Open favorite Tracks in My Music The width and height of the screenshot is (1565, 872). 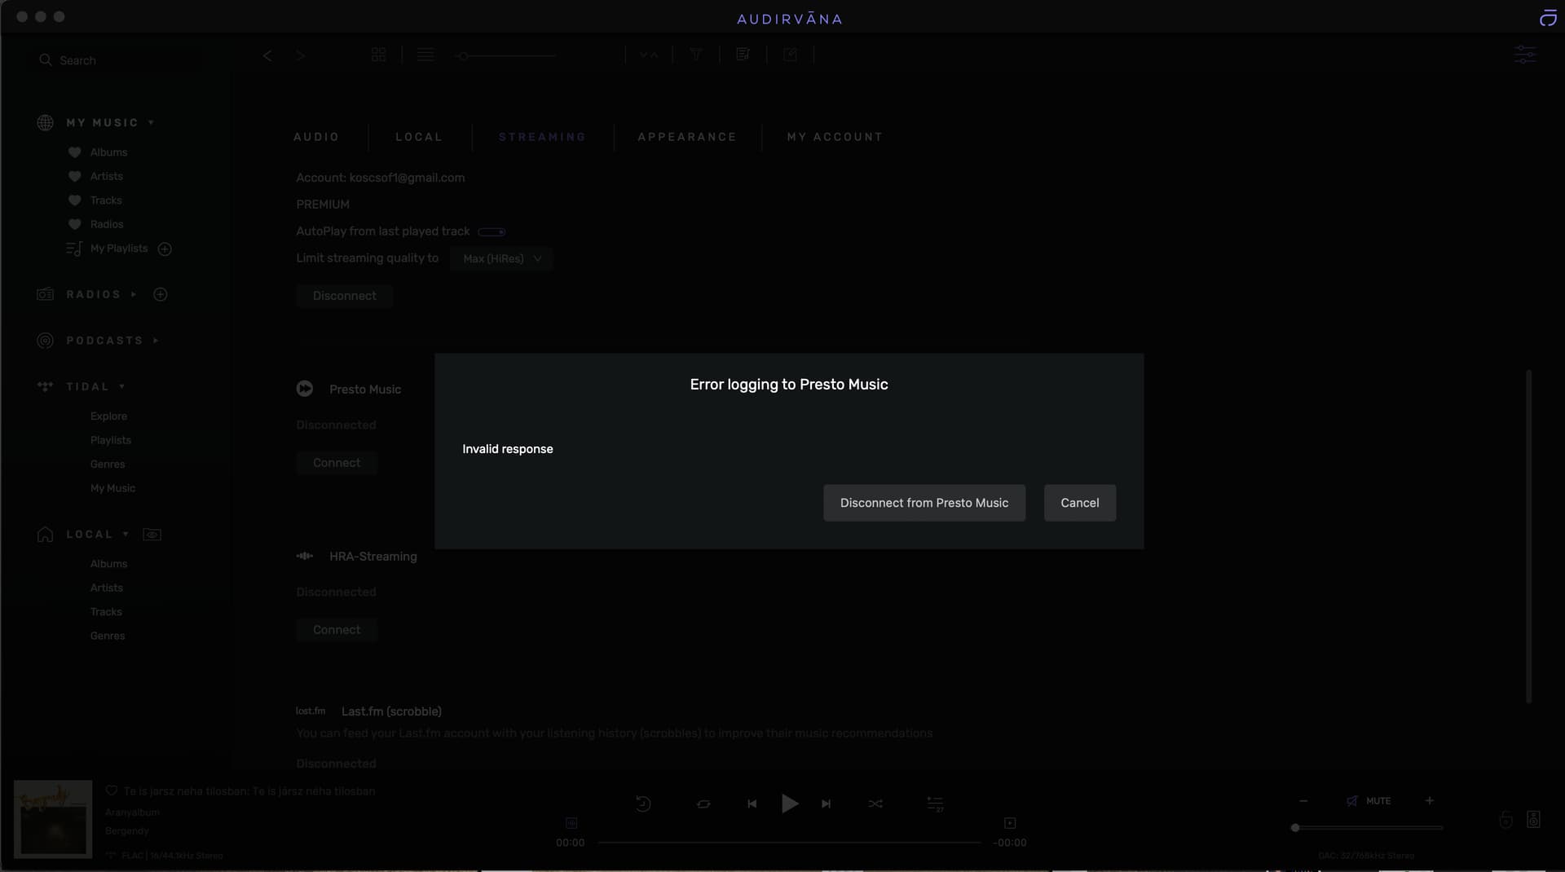106,200
